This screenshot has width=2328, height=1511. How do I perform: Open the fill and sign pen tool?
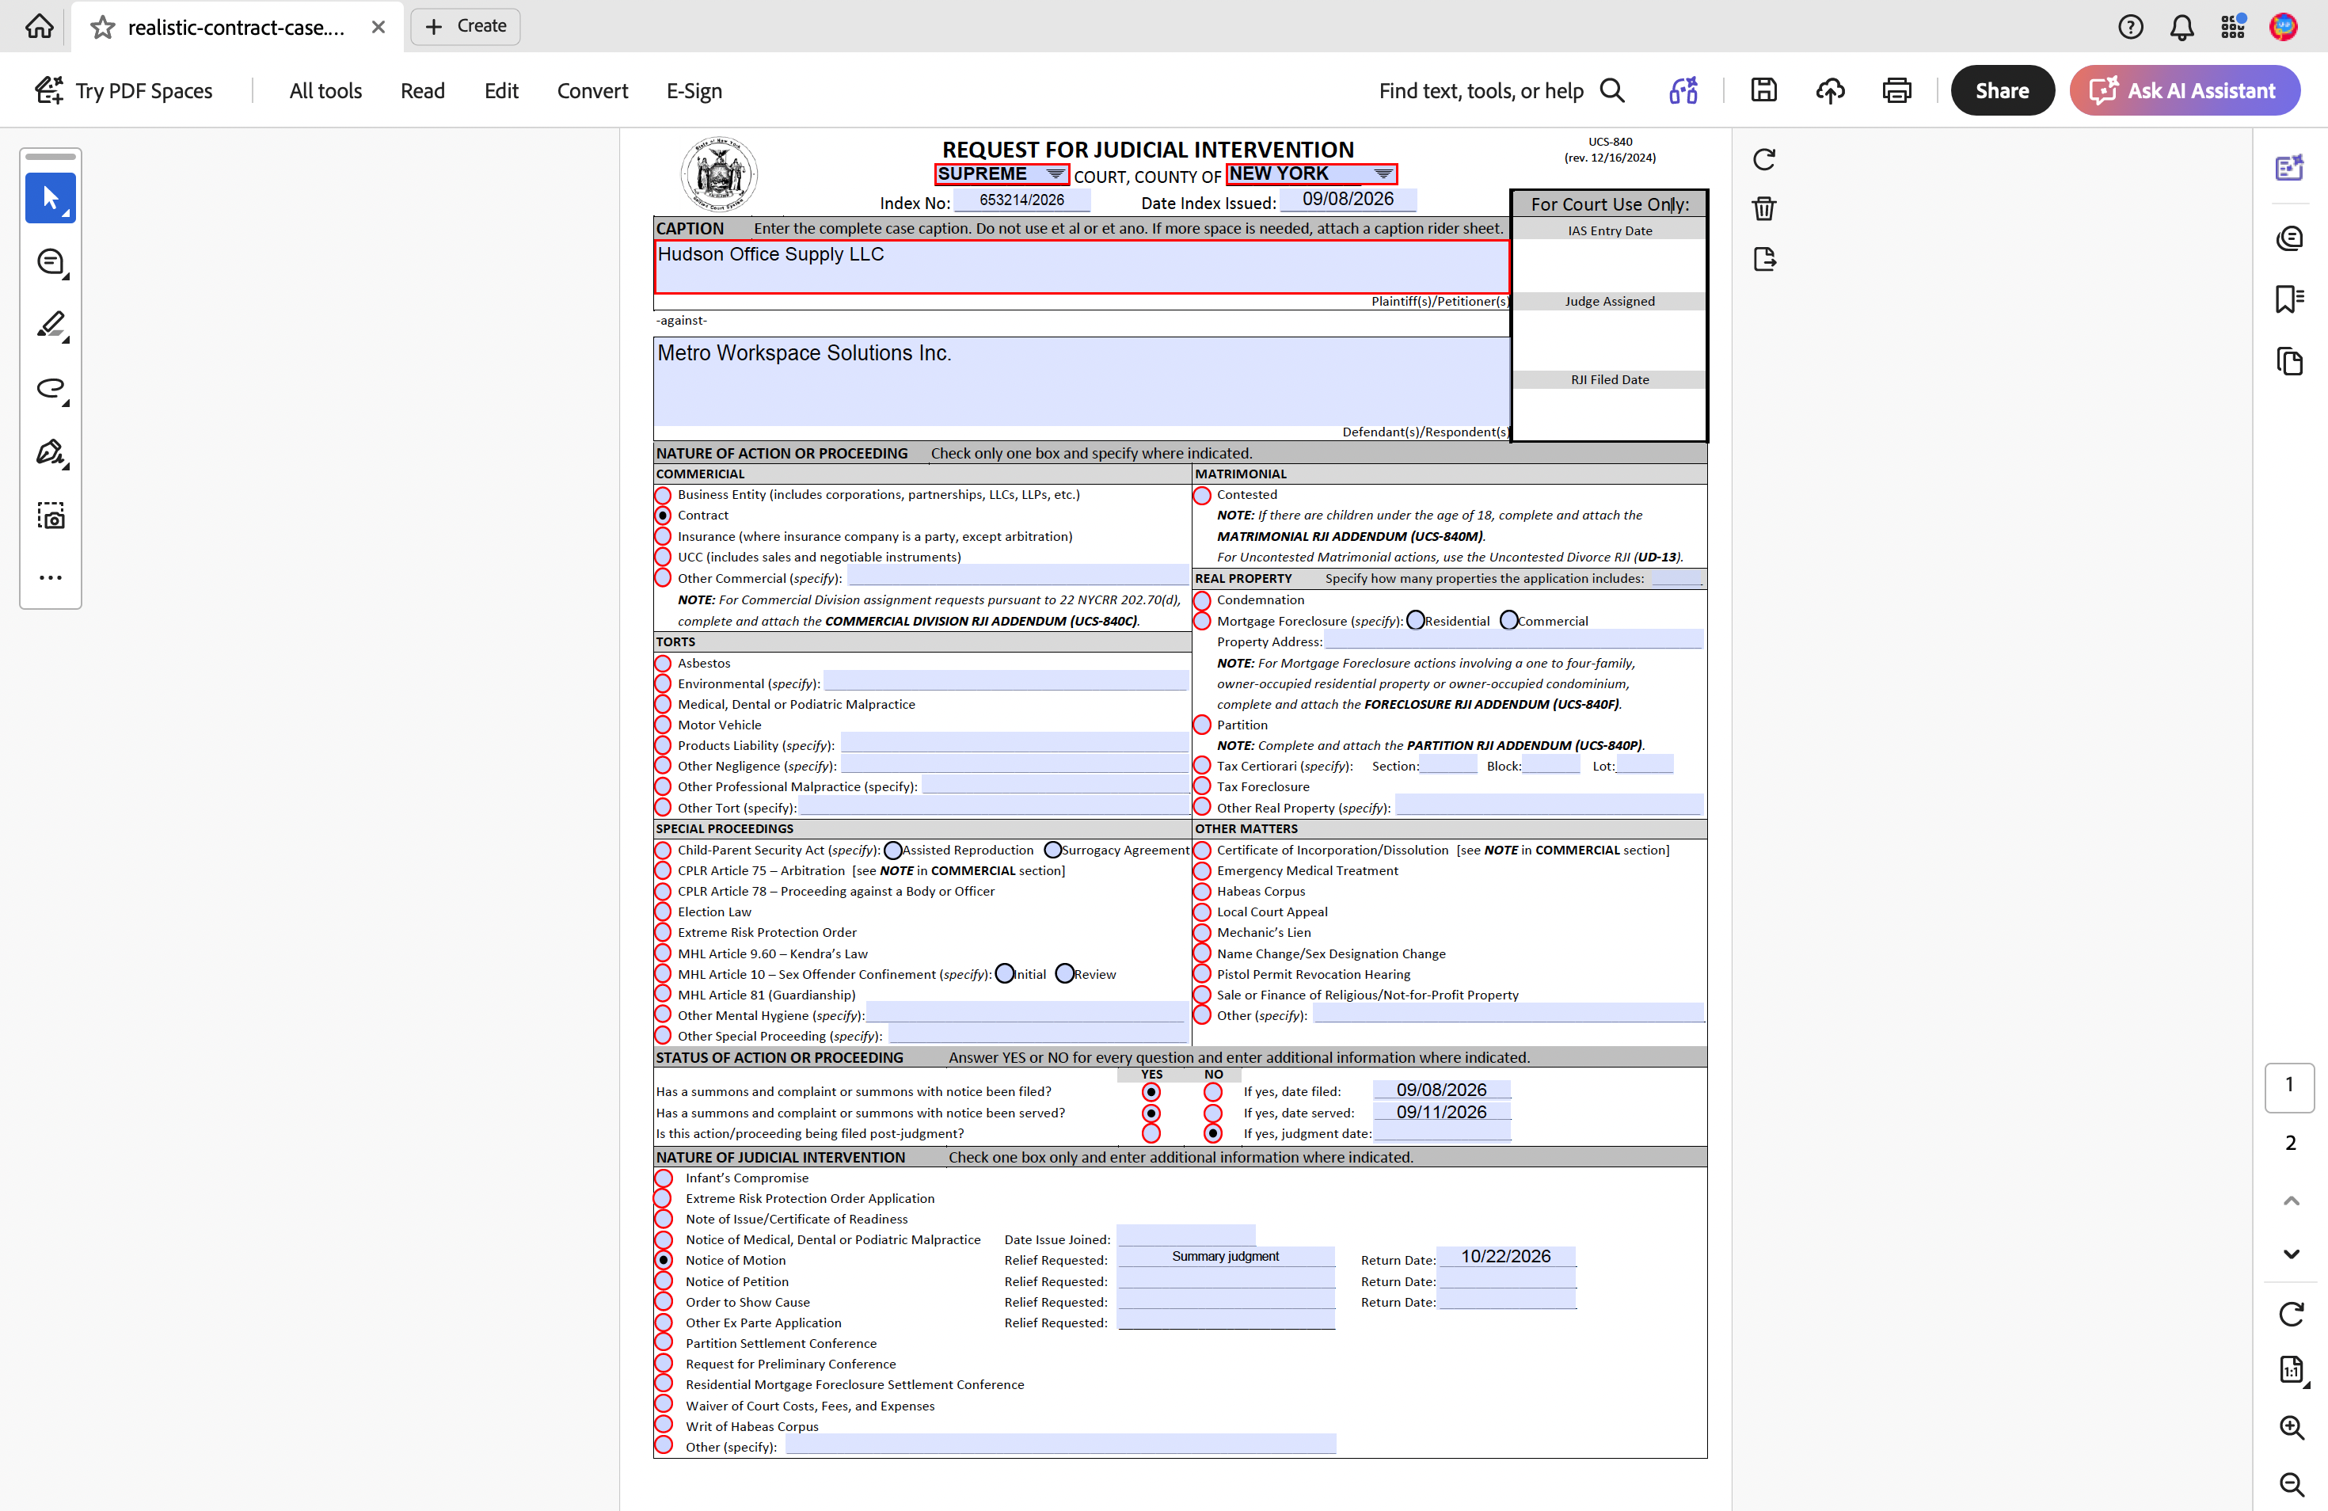coord(51,453)
